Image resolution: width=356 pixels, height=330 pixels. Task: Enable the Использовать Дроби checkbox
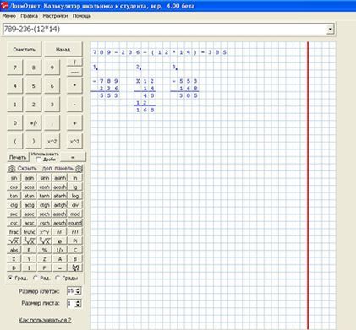(x=39, y=160)
